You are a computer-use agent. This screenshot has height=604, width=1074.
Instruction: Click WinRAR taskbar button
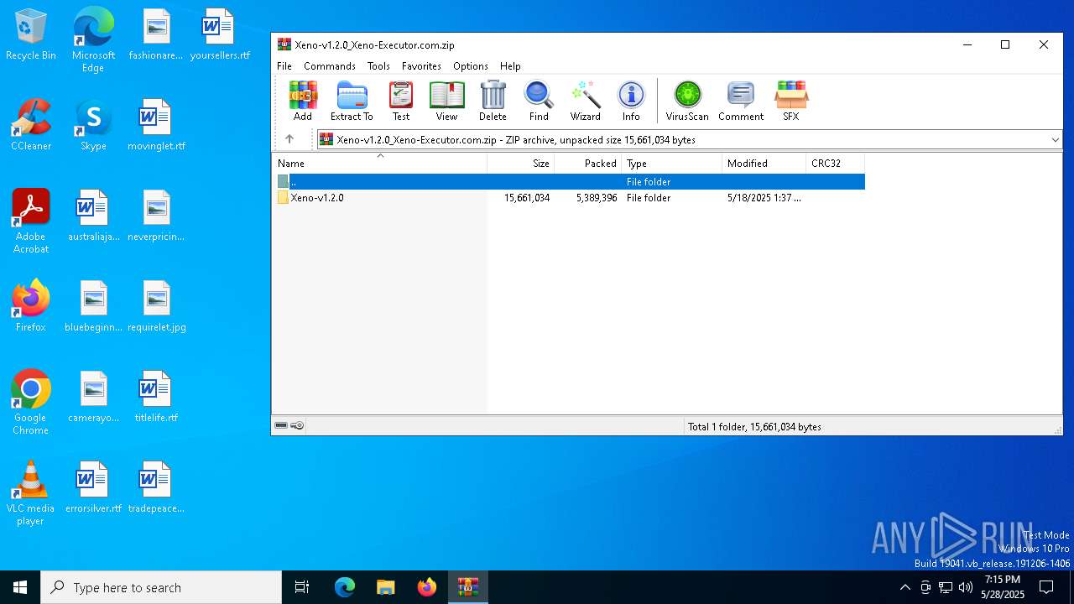coord(468,587)
